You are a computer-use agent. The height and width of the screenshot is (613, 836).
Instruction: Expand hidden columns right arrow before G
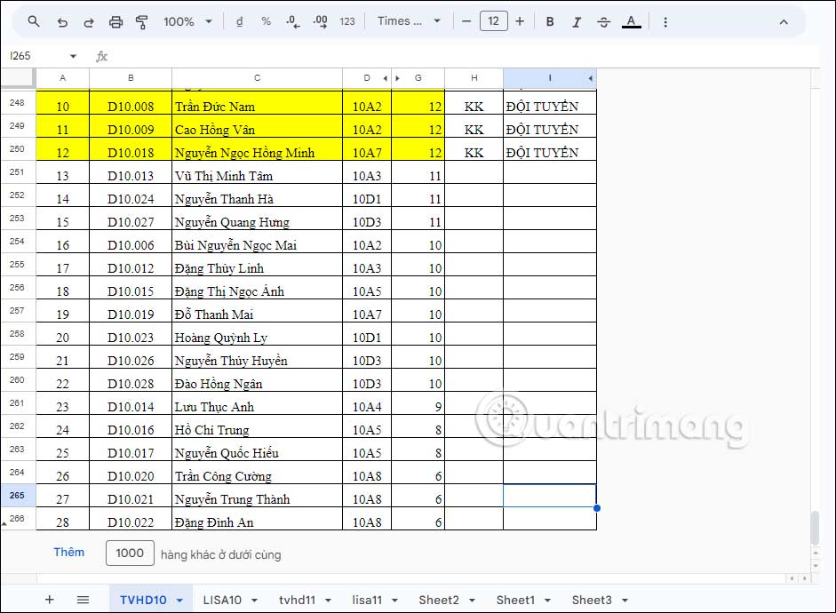397,78
